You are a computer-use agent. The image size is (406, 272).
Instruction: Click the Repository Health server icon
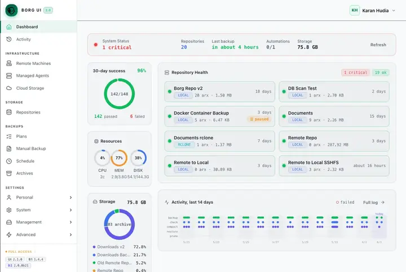167,73
